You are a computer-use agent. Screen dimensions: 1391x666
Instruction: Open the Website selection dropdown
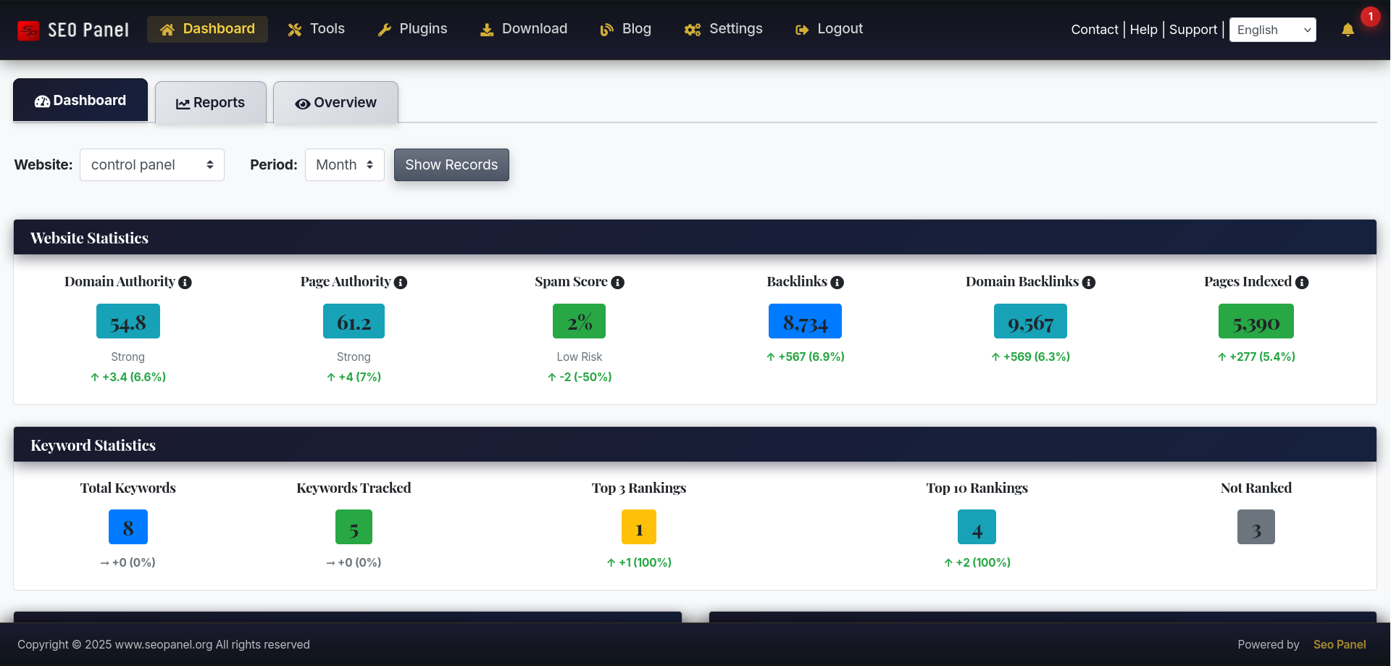click(151, 165)
